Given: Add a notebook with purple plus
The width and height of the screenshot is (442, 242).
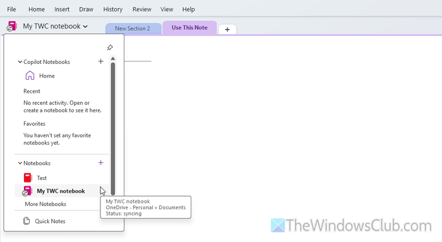Looking at the screenshot, I should tap(100, 162).
